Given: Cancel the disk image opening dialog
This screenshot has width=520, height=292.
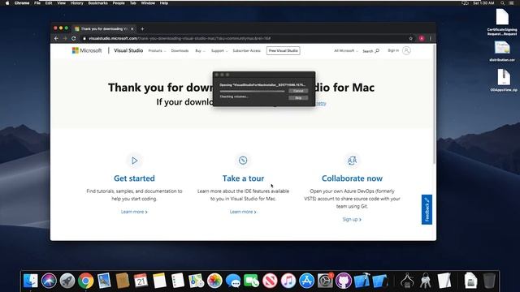Looking at the screenshot, I should coord(298,91).
